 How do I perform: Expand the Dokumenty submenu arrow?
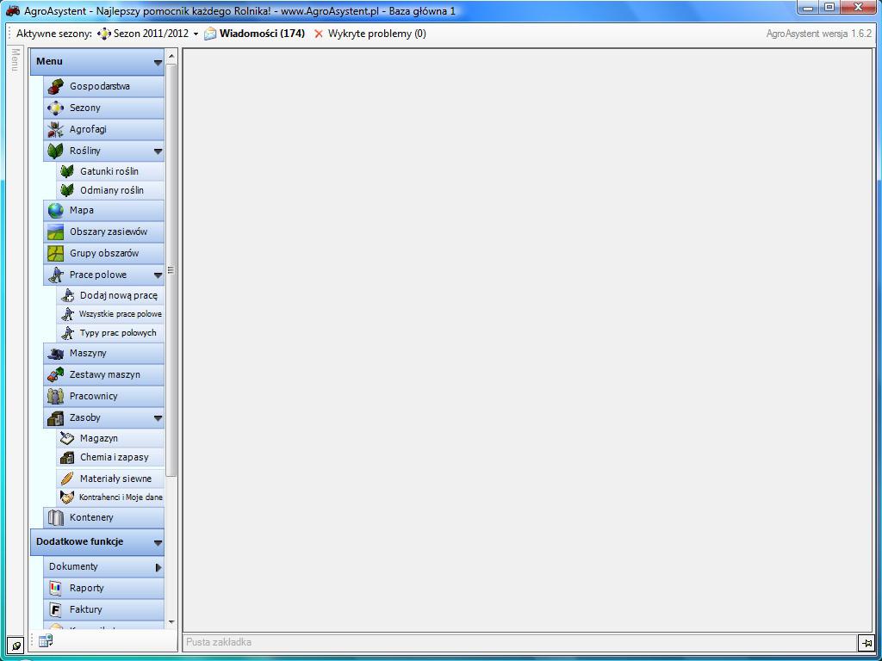[x=158, y=567]
